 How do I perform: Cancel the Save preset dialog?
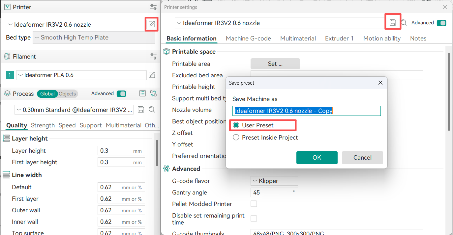pyautogui.click(x=362, y=158)
